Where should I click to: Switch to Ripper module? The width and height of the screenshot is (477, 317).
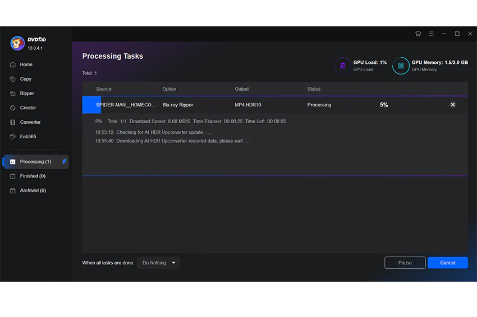click(x=27, y=93)
